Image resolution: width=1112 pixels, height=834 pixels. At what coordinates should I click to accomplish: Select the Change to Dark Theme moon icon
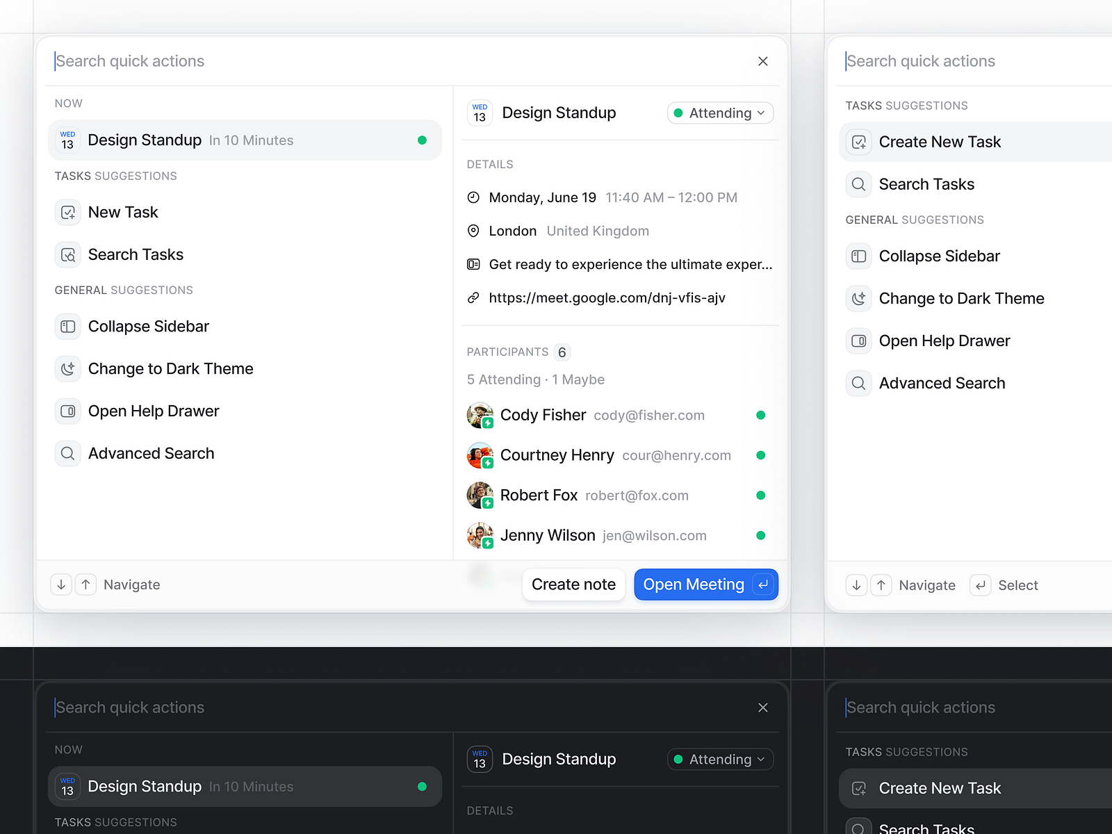click(67, 368)
